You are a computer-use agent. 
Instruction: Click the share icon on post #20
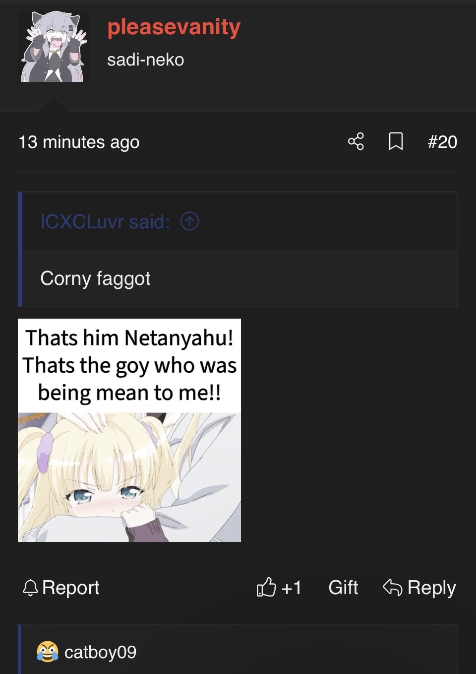[356, 141]
